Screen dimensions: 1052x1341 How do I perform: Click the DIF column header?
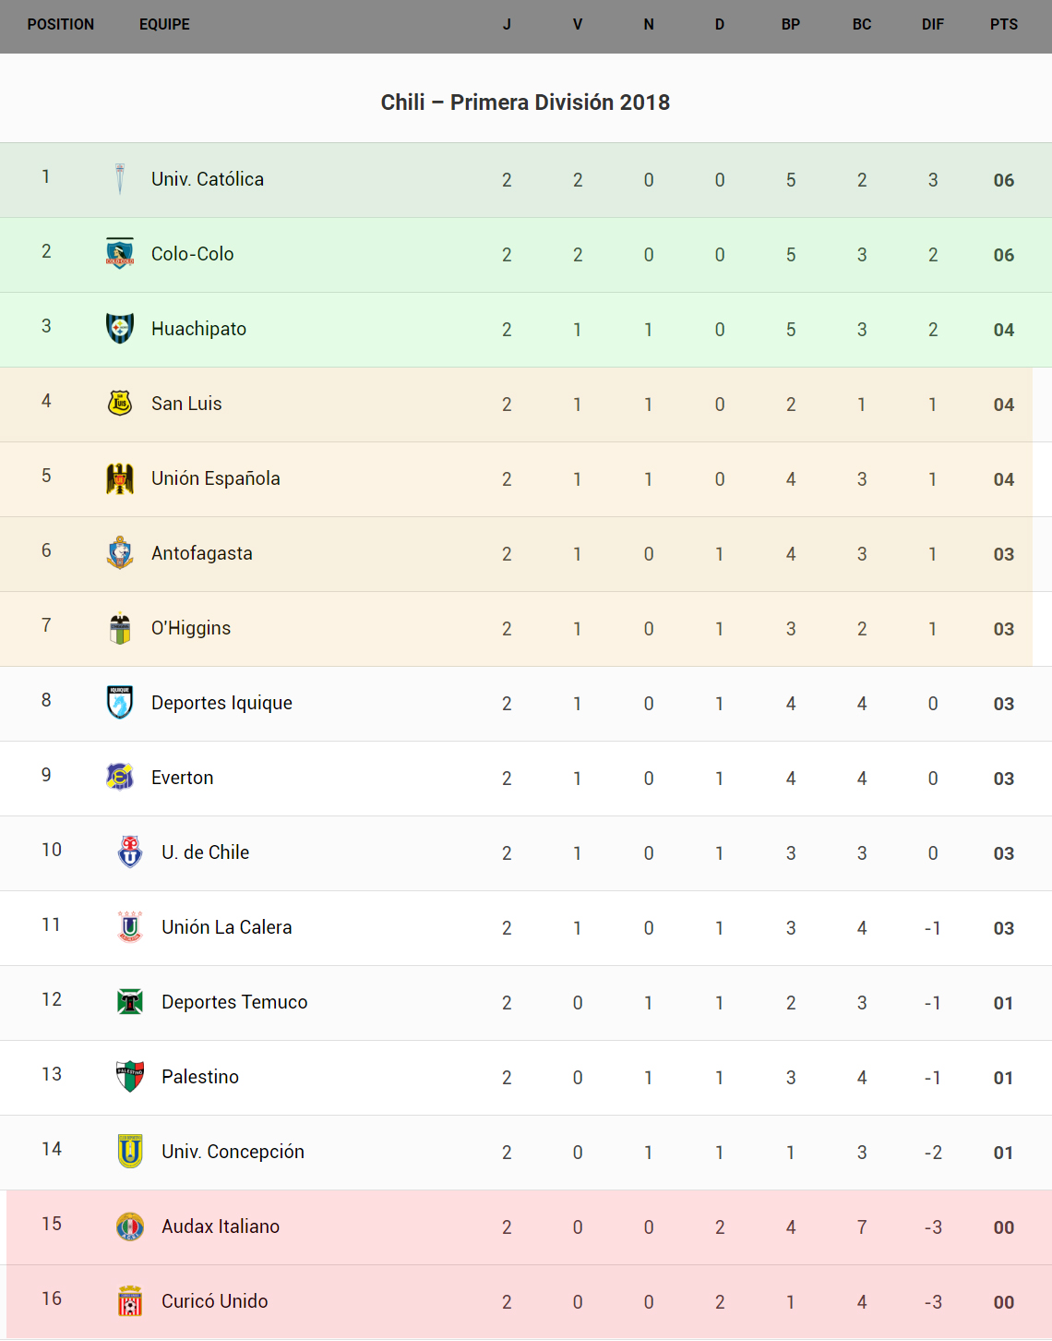[933, 25]
